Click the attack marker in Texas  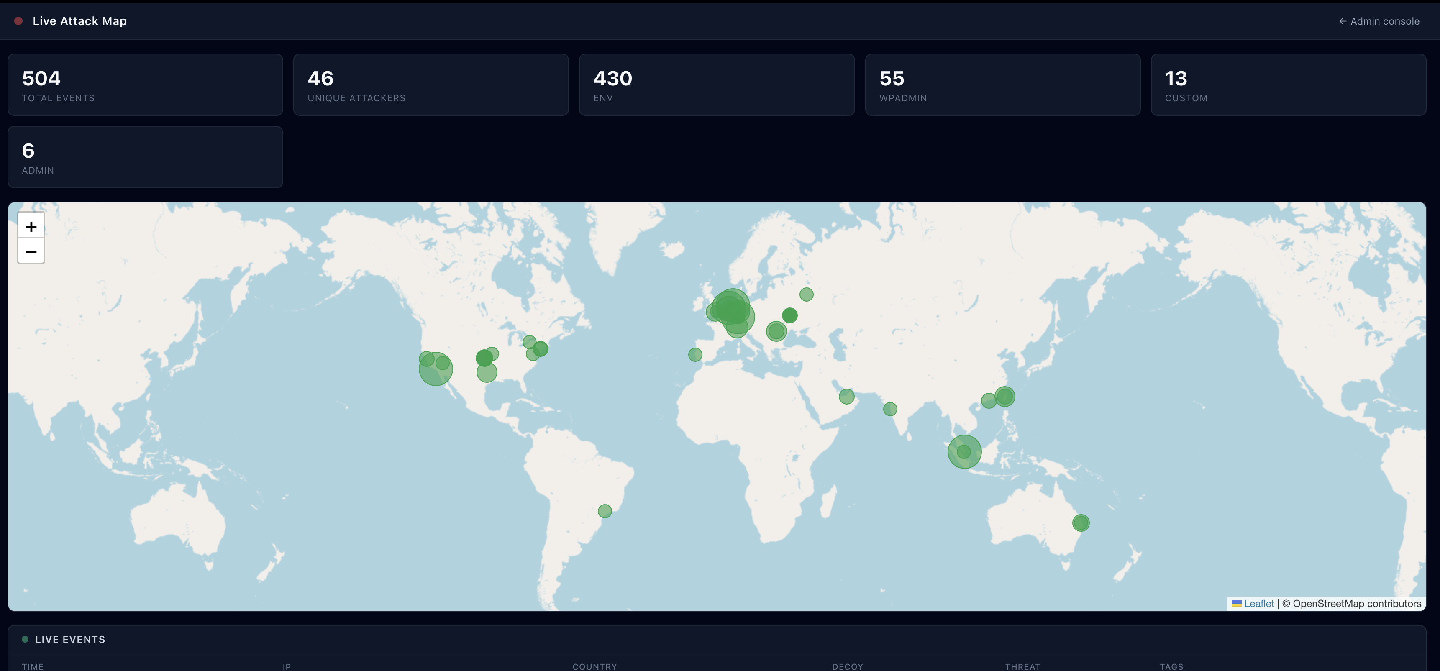(x=487, y=372)
